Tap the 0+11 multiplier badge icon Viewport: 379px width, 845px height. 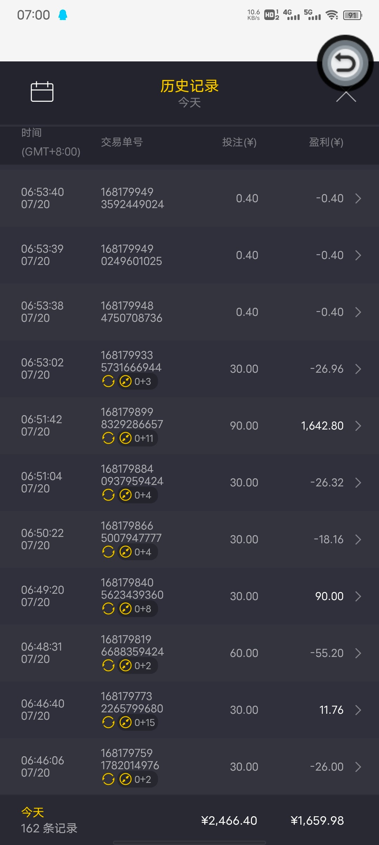point(138,438)
